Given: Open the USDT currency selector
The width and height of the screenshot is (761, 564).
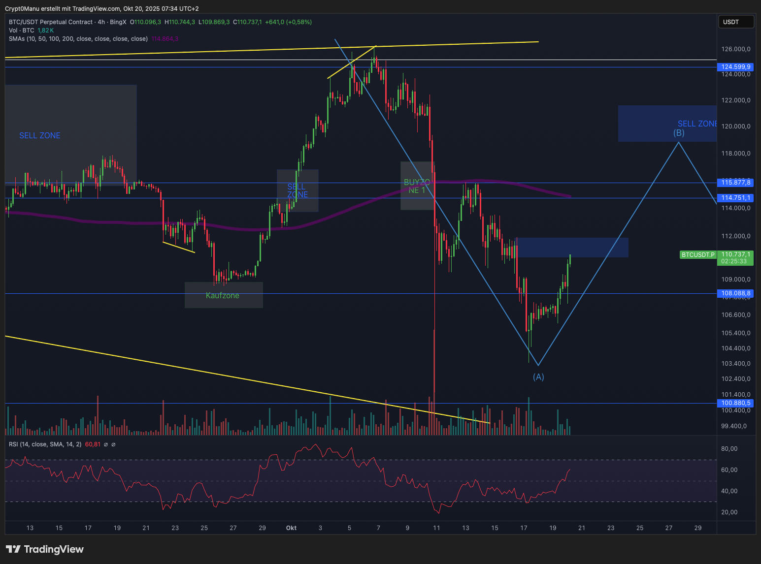Looking at the screenshot, I should click(735, 22).
